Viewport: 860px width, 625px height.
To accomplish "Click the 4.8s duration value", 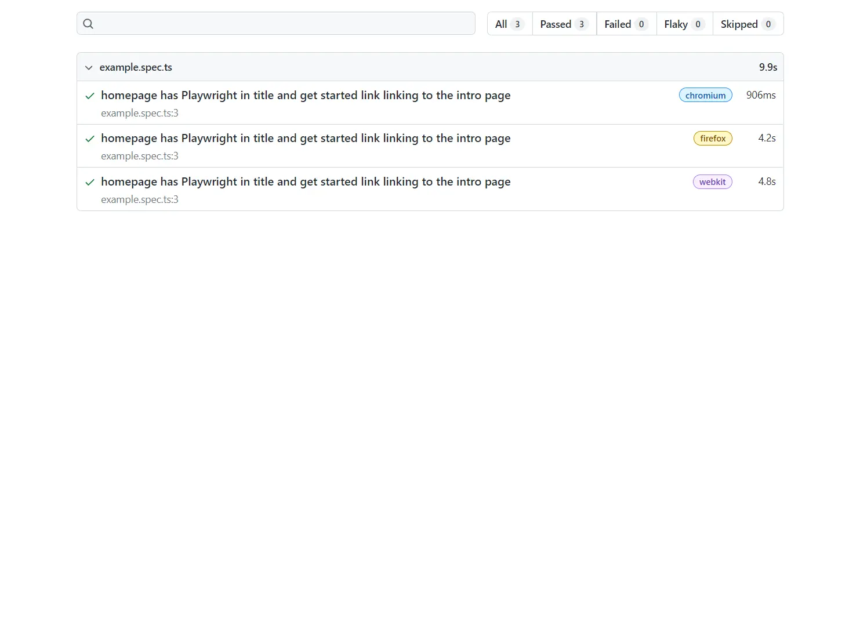I will click(x=767, y=181).
